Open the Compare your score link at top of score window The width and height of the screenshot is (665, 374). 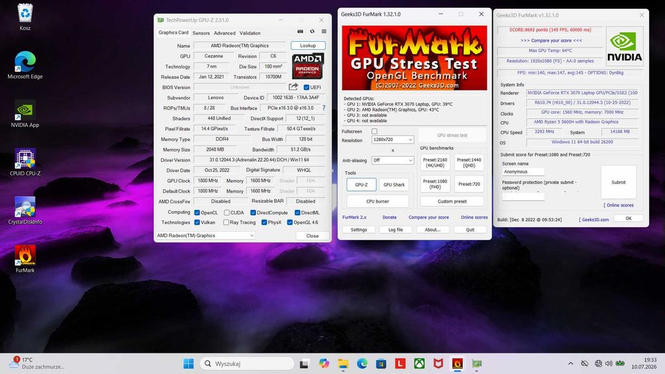pos(551,41)
